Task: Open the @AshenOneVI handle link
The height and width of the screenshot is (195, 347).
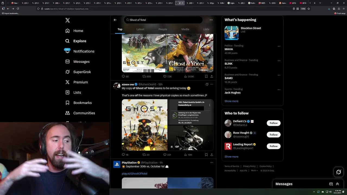Action: 147,84
